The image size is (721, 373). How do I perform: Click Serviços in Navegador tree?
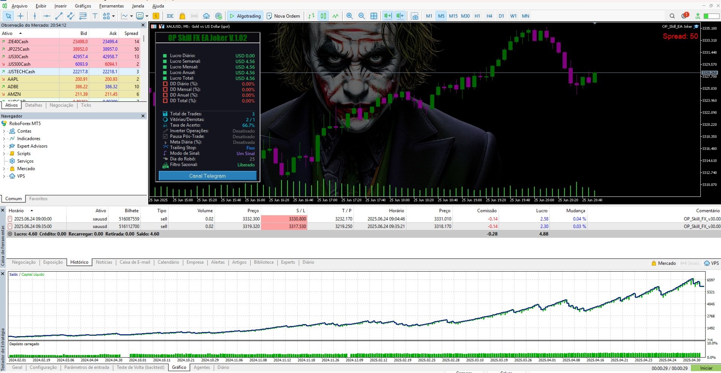tap(25, 161)
